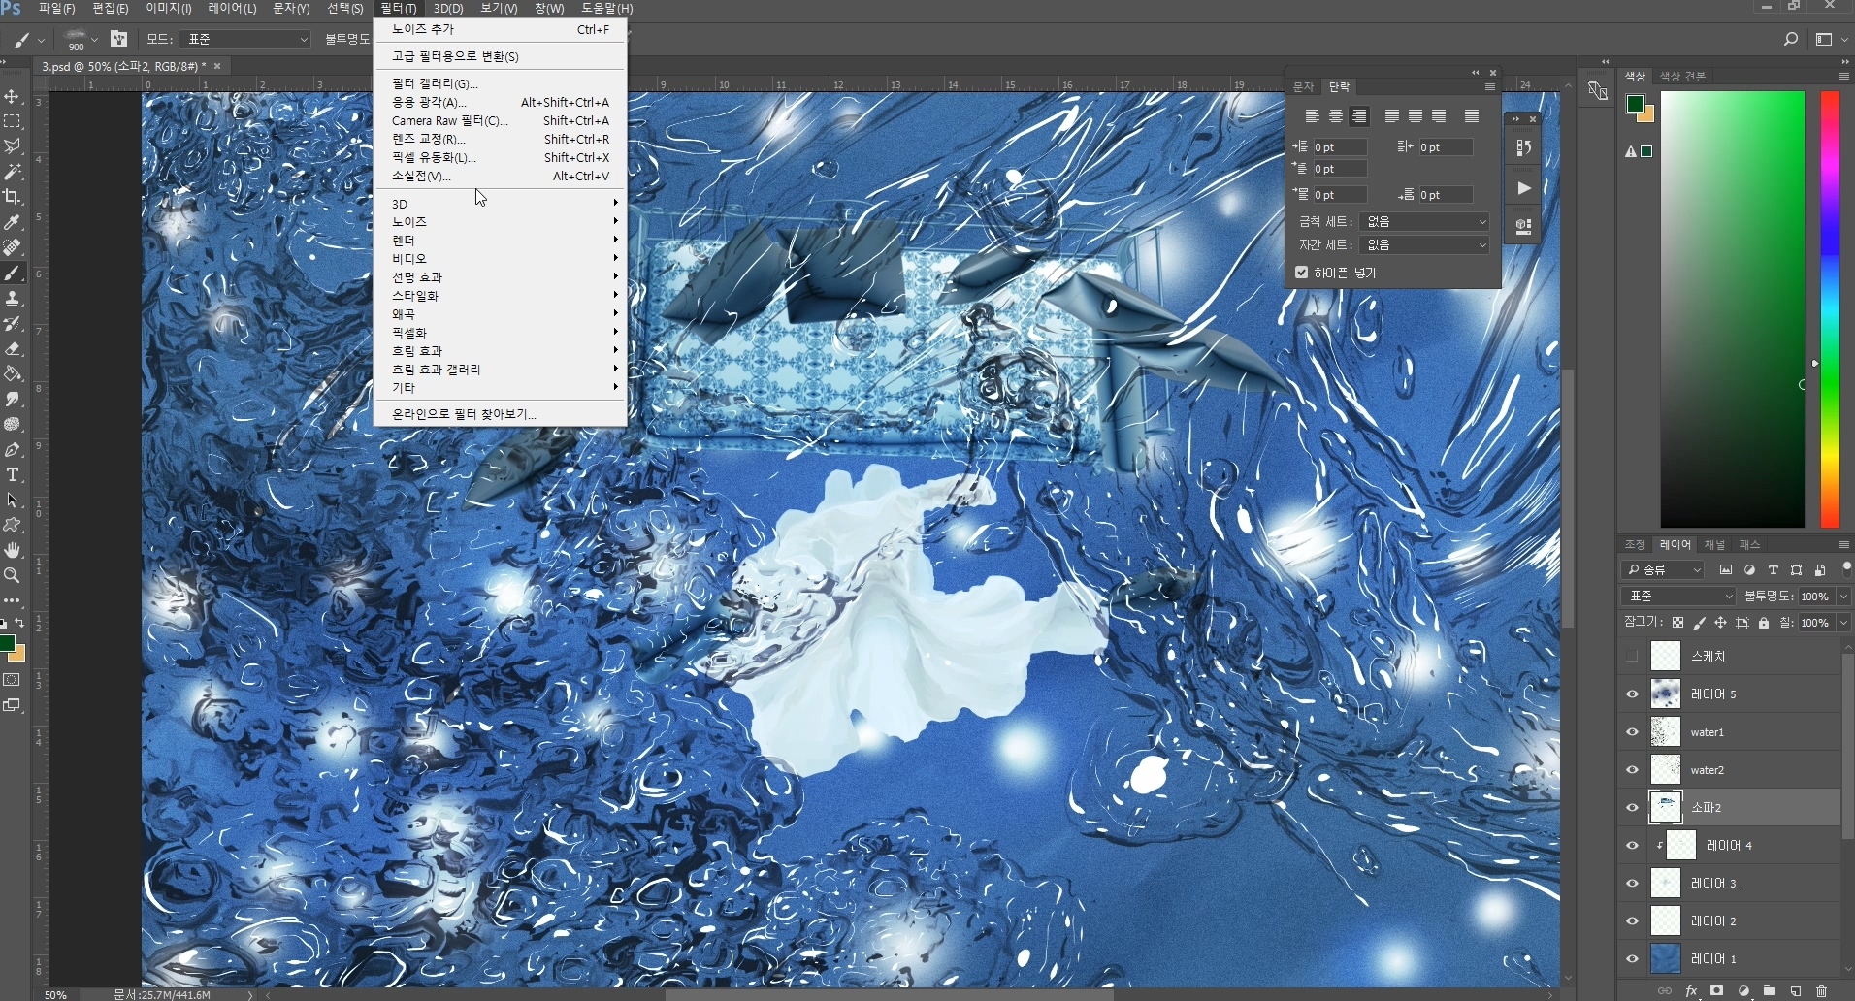Hide the water1 layer
Image resolution: width=1855 pixels, height=1001 pixels.
[x=1632, y=732]
